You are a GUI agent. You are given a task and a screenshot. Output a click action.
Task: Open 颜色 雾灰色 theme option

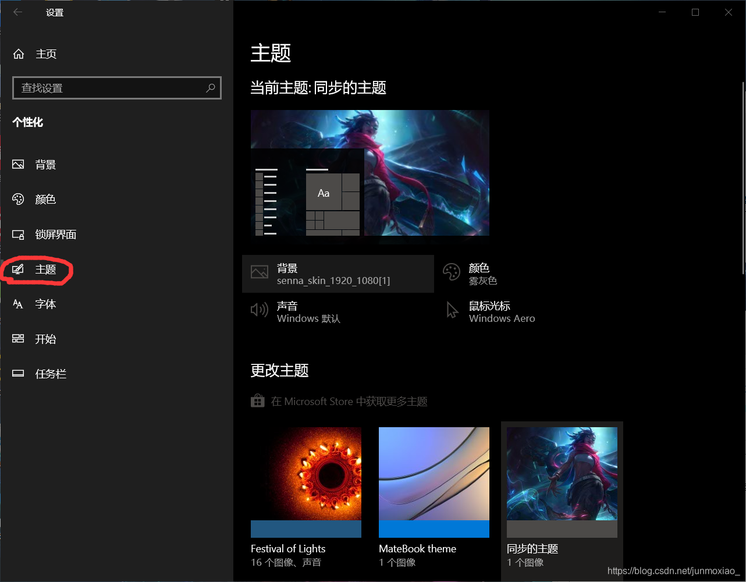pos(530,274)
